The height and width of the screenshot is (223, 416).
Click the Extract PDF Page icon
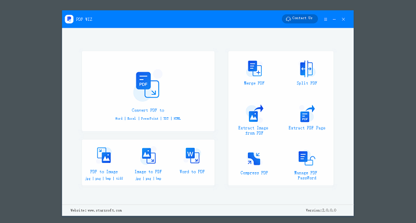tap(307, 113)
